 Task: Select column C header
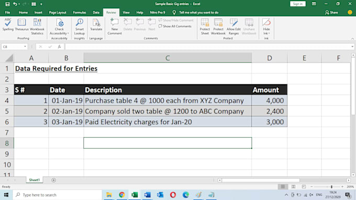tap(168, 58)
